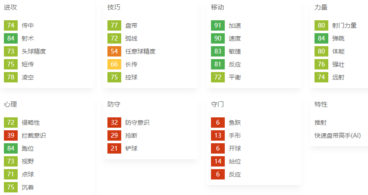The width and height of the screenshot is (368, 195).
Task: Select the 盘带 attribute label
Action: tap(131, 25)
